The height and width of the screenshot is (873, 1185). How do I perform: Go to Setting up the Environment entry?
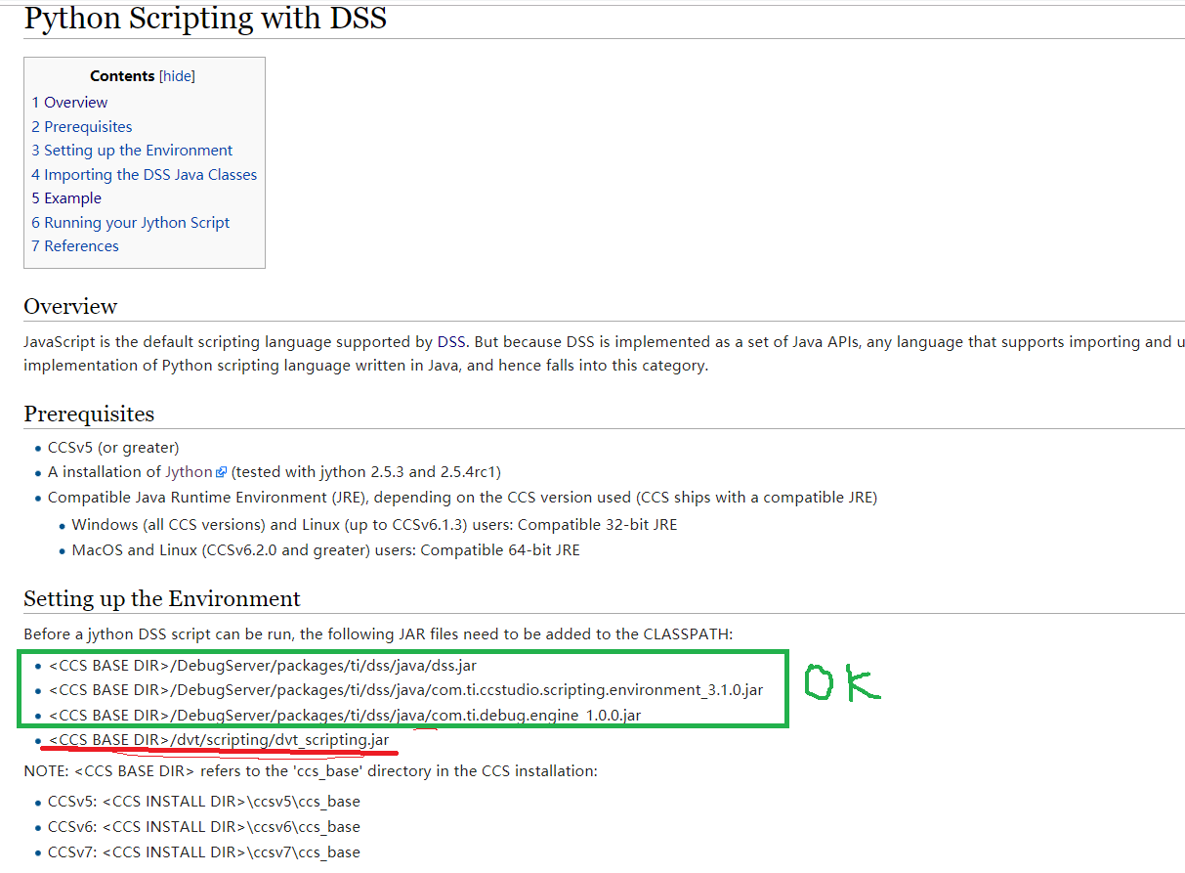(132, 151)
